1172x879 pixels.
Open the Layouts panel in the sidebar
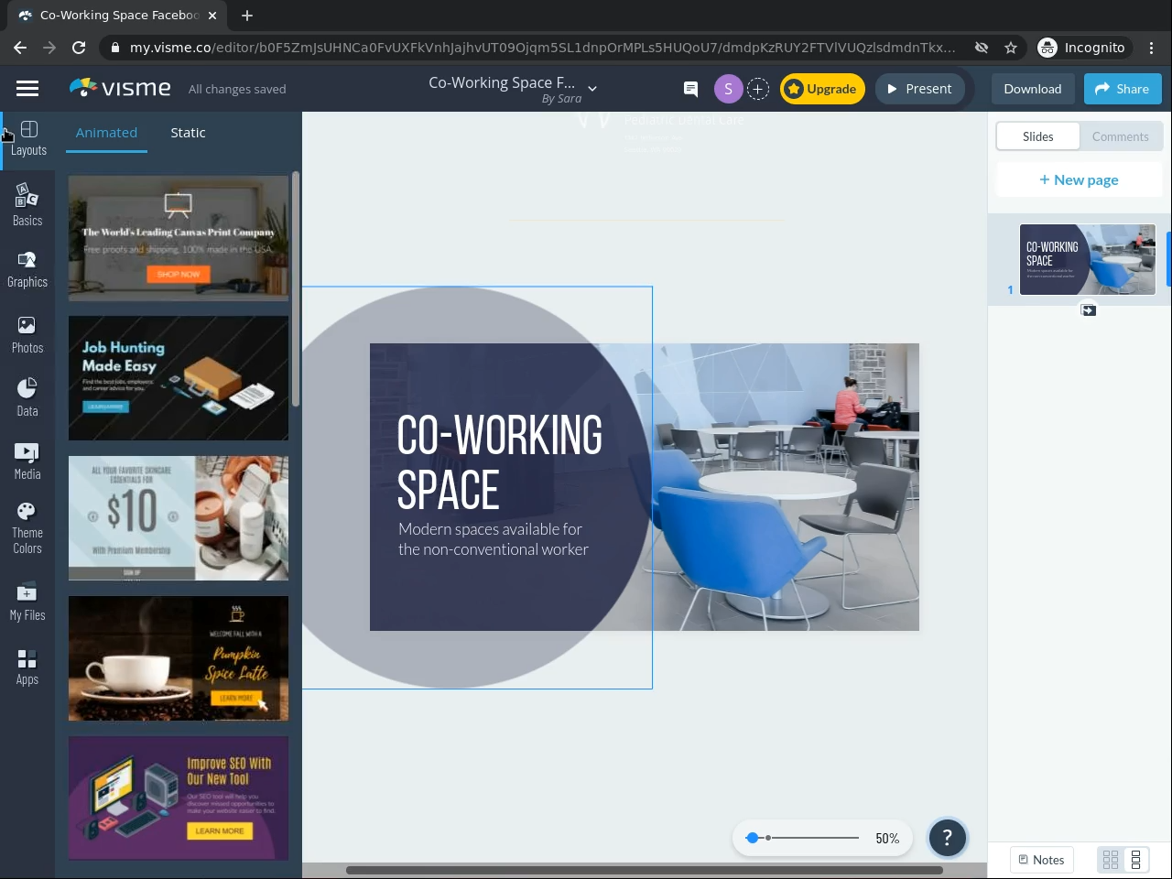coord(28,139)
